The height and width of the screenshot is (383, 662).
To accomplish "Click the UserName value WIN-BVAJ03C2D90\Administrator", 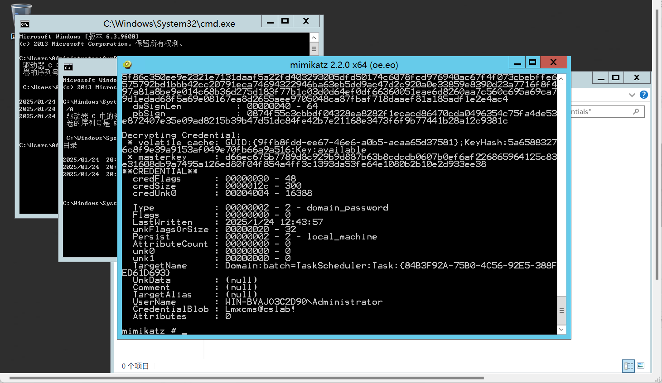I will (x=304, y=302).
